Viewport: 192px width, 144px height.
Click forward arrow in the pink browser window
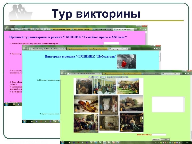tap(9, 29)
